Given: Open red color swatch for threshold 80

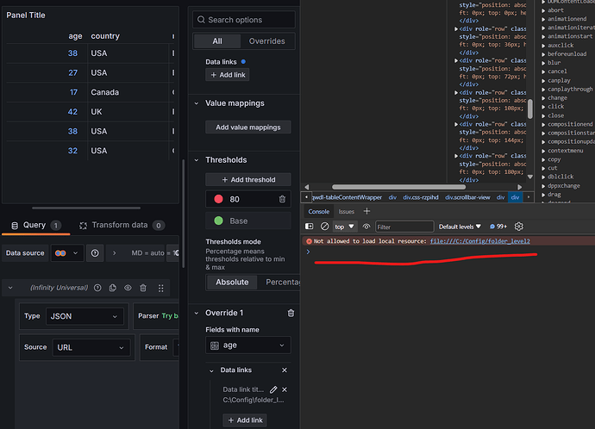Looking at the screenshot, I should [218, 199].
